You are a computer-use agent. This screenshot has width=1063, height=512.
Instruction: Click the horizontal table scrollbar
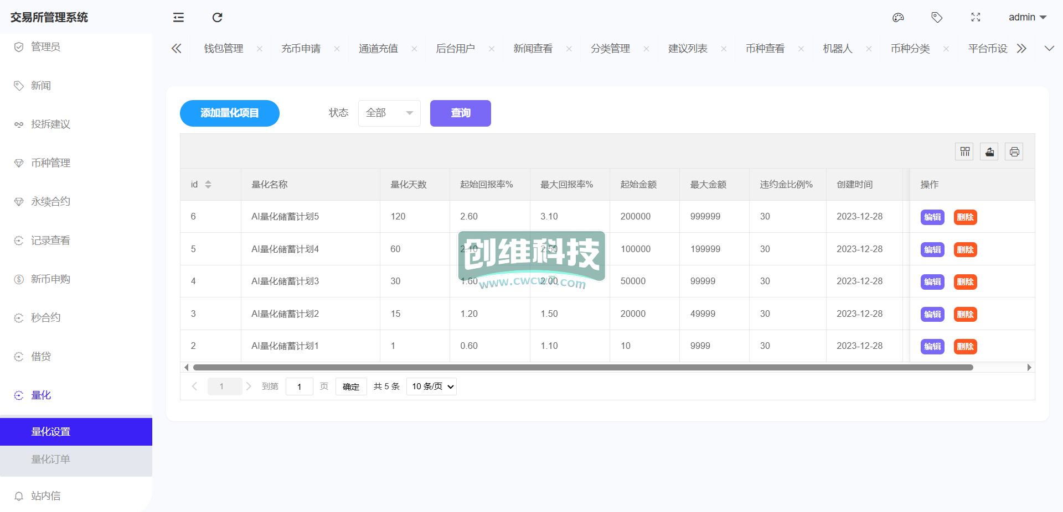pos(582,368)
